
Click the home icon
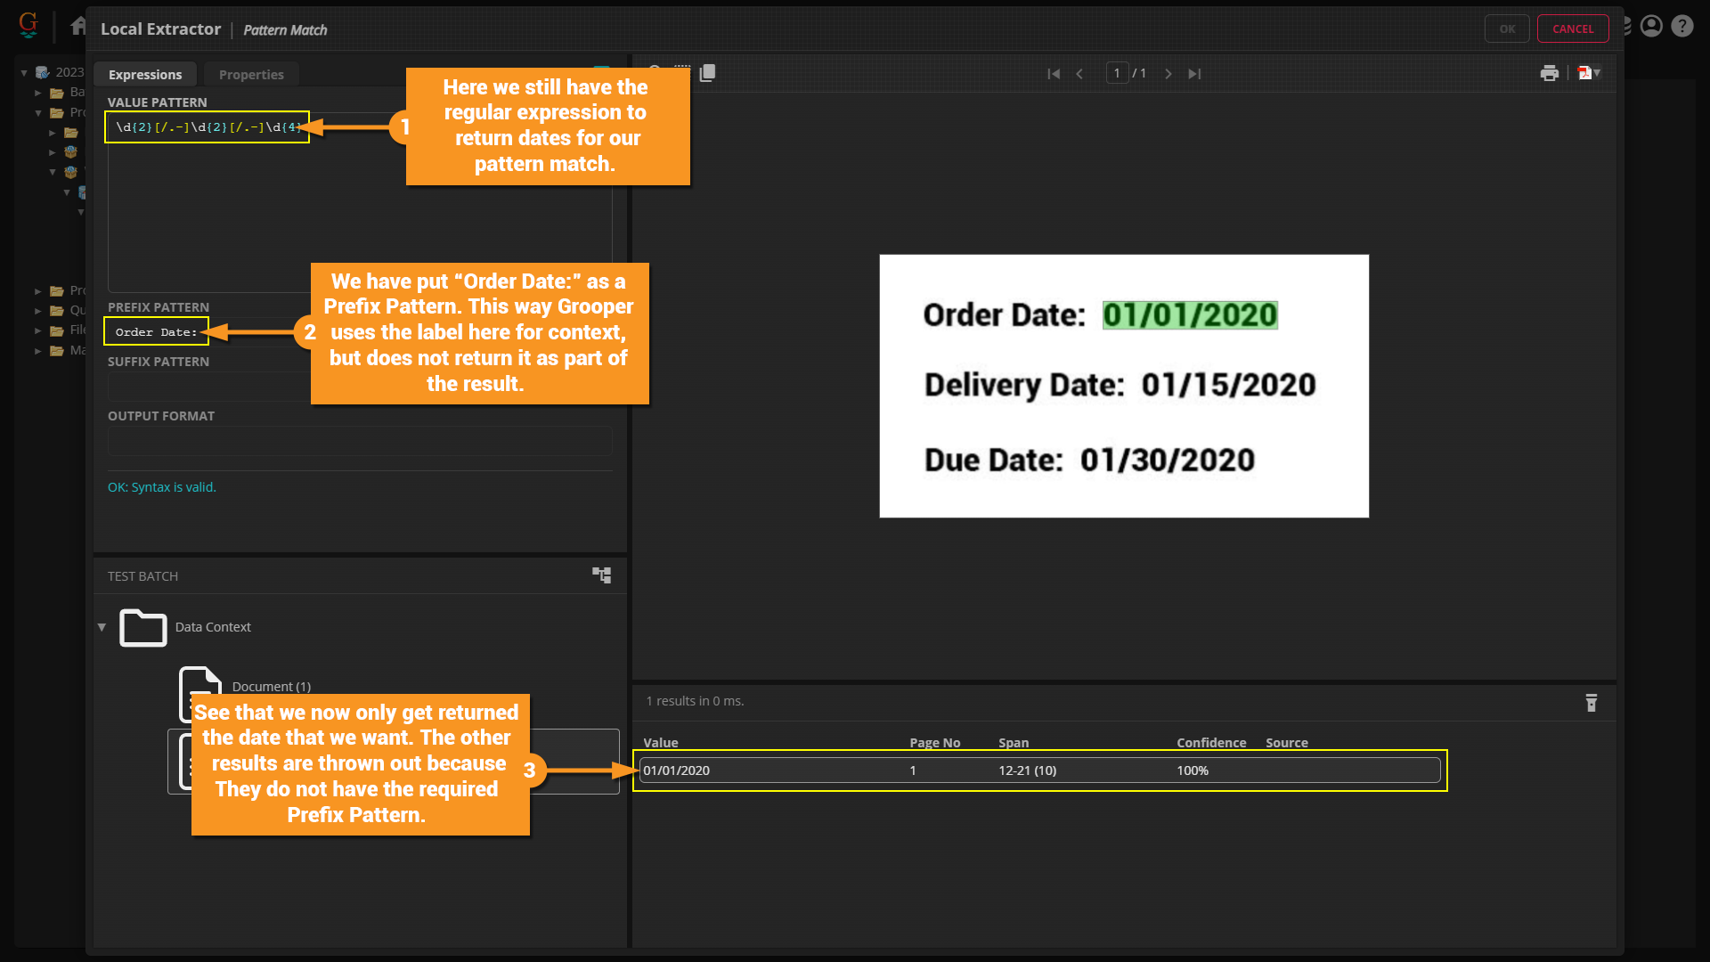79,27
